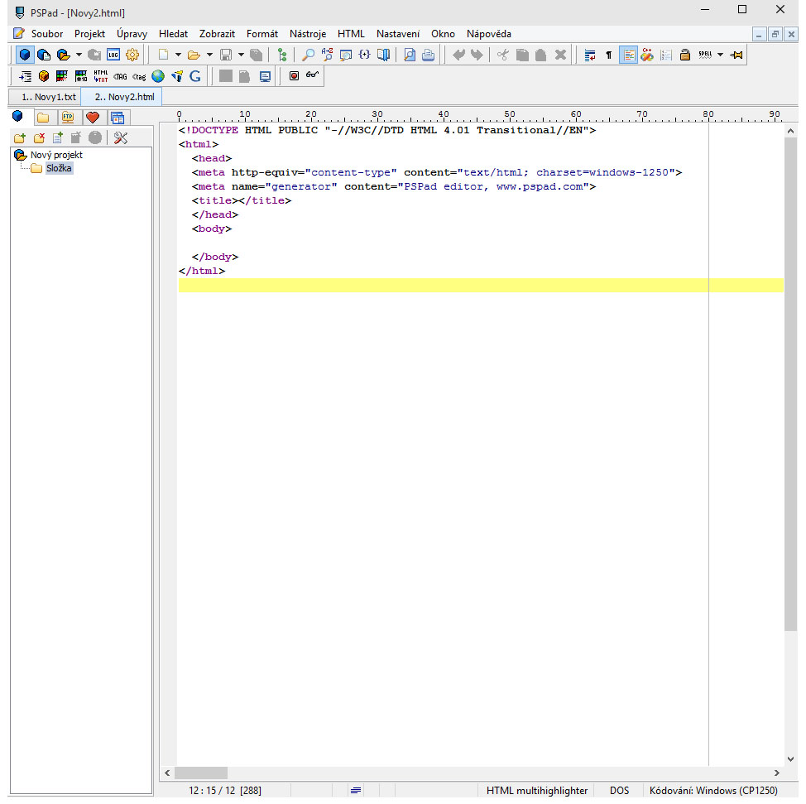Select the Složka folder in project tree
This screenshot has height=804, width=806.
(x=59, y=169)
